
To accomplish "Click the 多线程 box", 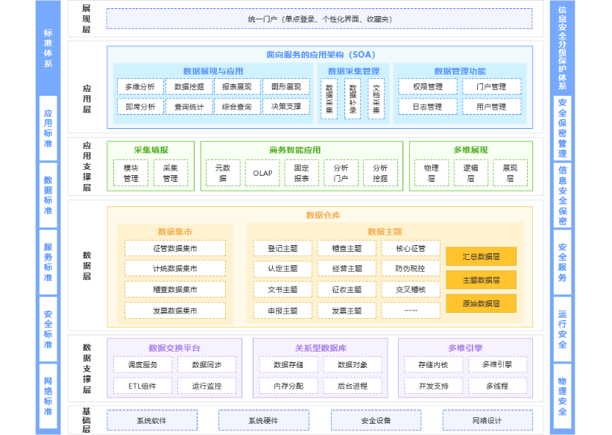I will pos(497,386).
